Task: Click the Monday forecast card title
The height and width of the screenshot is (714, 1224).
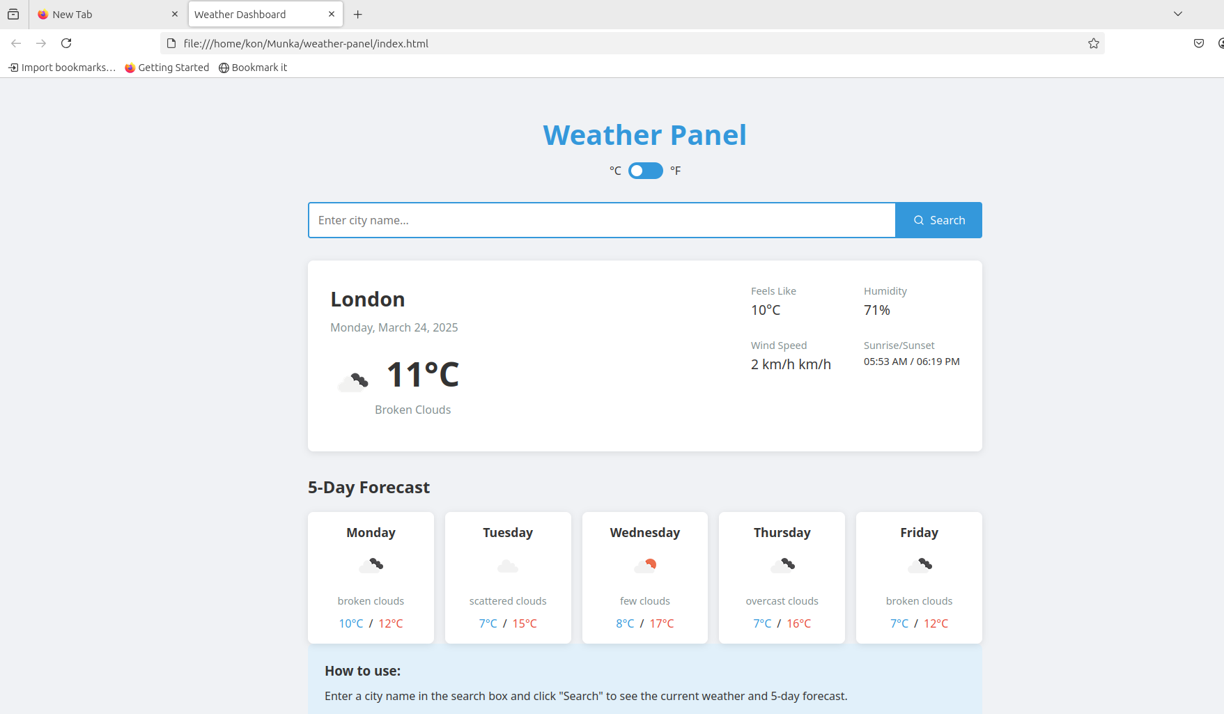Action: [x=371, y=533]
